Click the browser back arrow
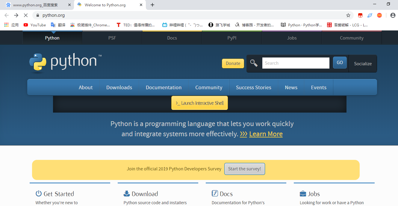The image size is (398, 206). (x=7, y=15)
